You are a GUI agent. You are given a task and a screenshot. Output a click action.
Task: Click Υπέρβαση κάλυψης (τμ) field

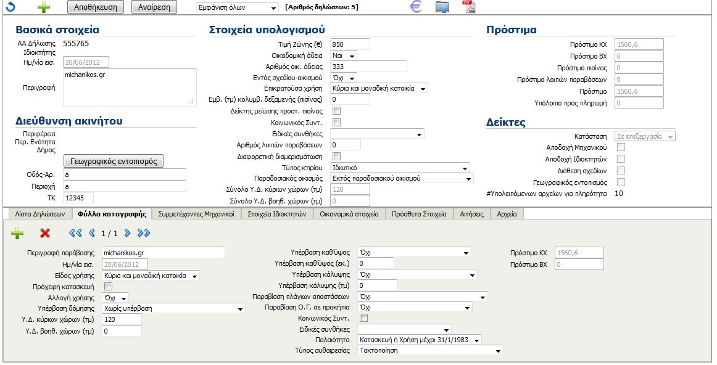[x=377, y=285]
